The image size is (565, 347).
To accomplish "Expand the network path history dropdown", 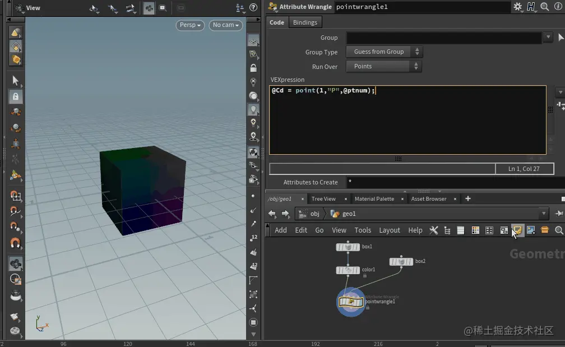I will click(x=544, y=214).
